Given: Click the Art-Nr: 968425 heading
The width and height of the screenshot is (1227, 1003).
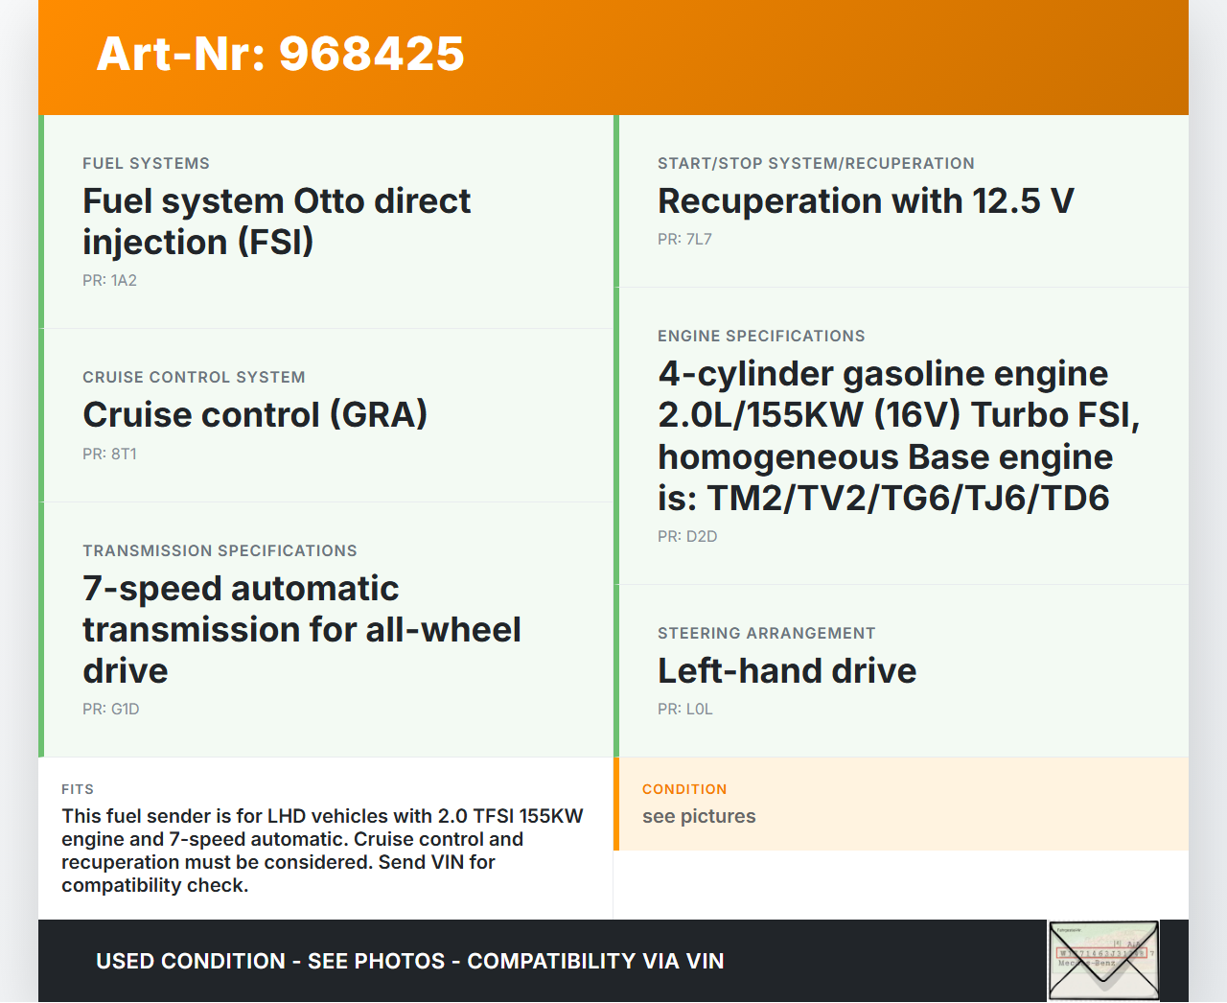Looking at the screenshot, I should 280,54.
